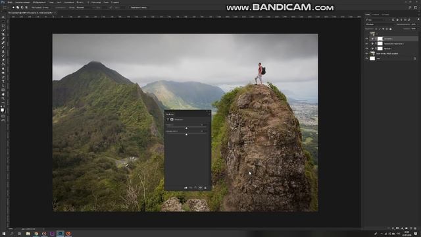421x237 pixels.
Task: Select the Hand tool
Action: click(x=3, y=94)
